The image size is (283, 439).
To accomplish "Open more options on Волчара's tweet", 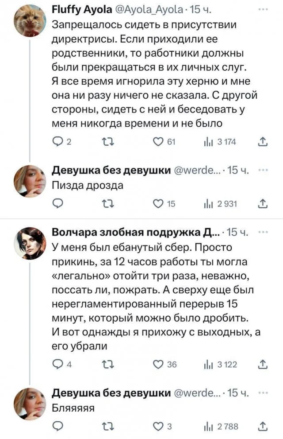I will 262,232.
